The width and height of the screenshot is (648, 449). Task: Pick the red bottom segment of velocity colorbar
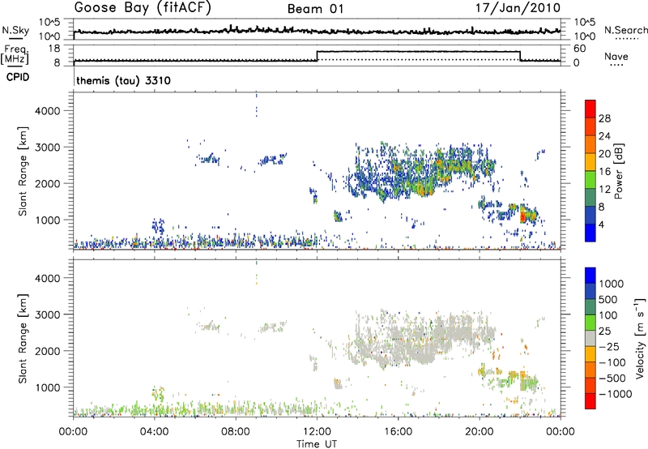[590, 401]
